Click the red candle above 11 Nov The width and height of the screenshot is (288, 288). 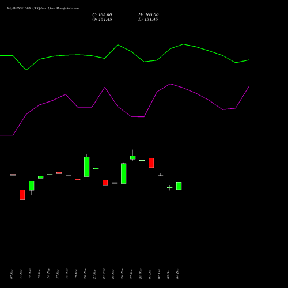click(22, 195)
